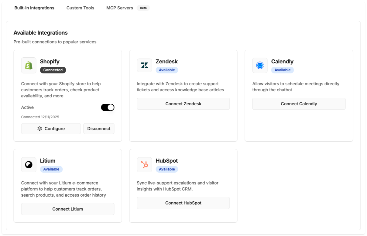Disable the Active toggle for Shopify
This screenshot has width=367, height=236.
pyautogui.click(x=108, y=107)
